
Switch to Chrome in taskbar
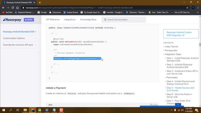click(33, 110)
